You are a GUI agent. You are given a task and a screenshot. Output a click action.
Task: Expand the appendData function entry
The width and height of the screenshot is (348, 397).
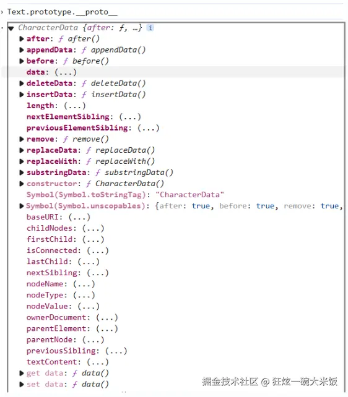tap(22, 50)
